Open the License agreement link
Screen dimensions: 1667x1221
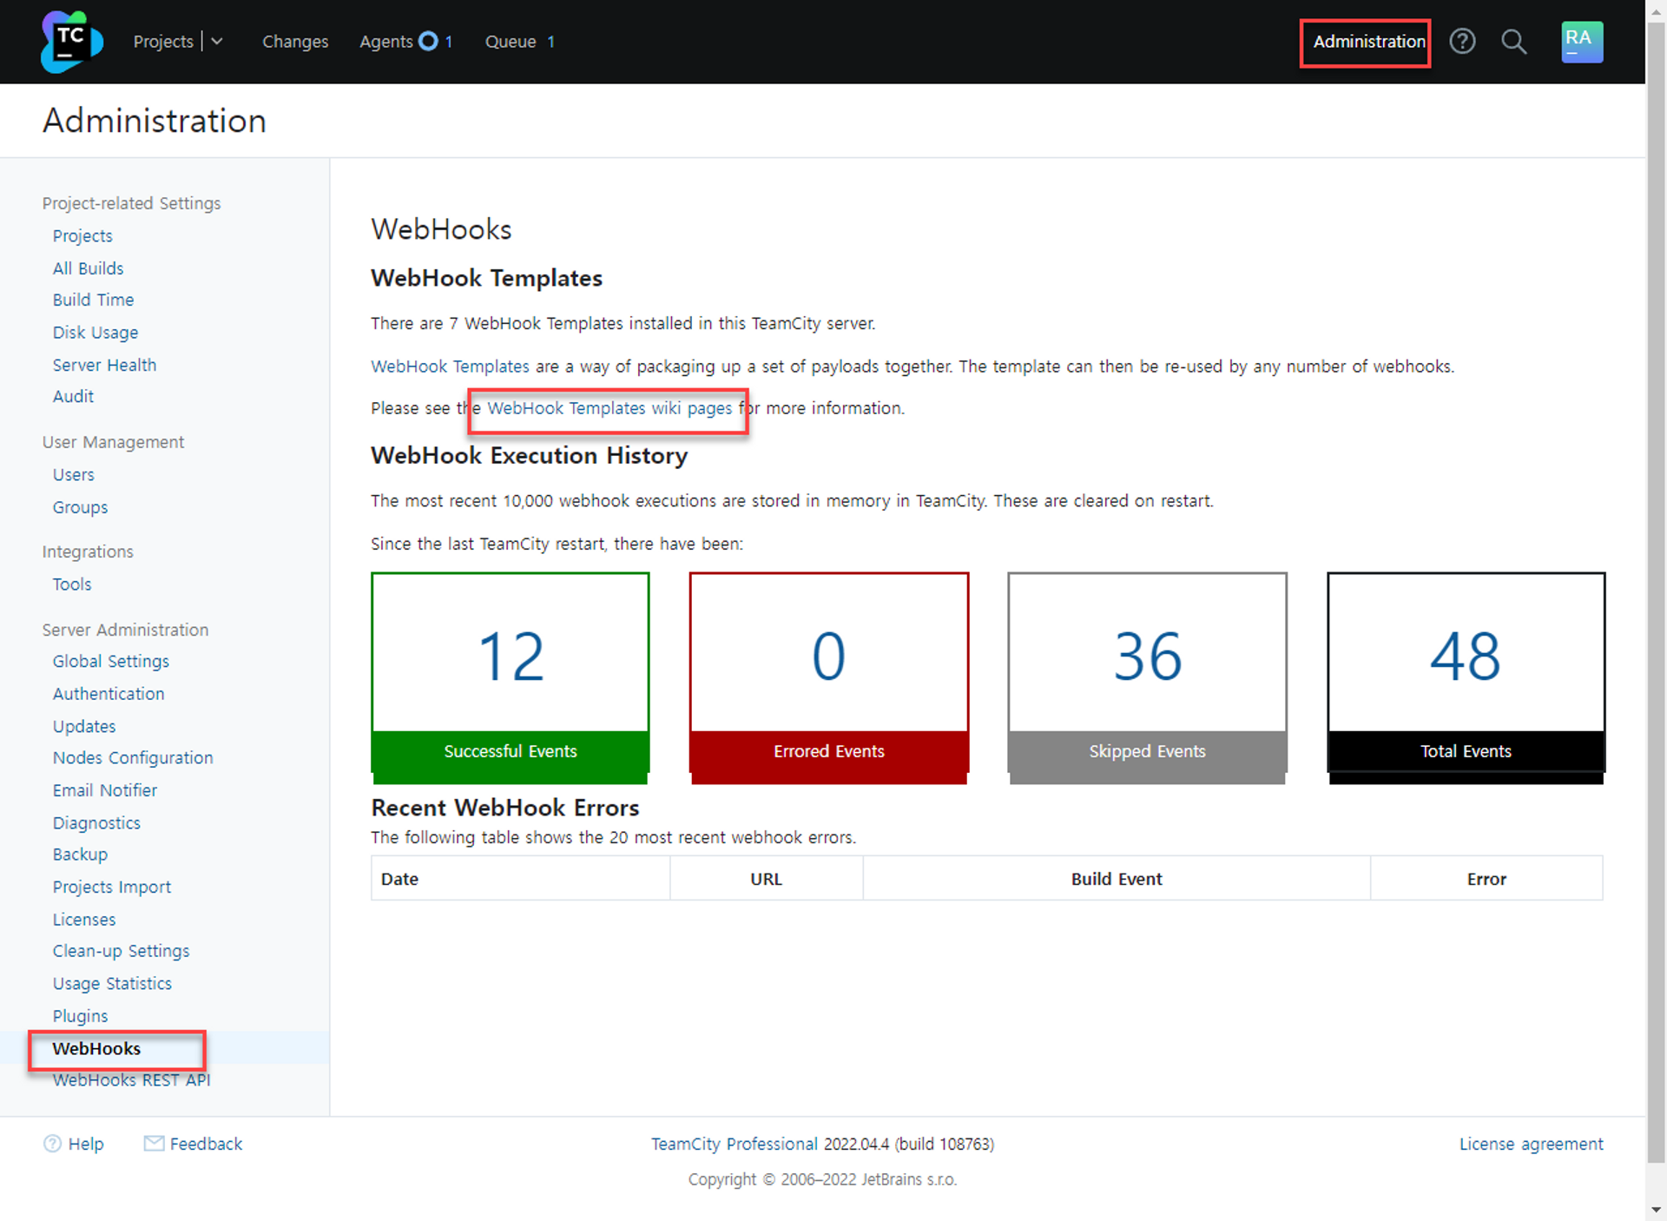(1531, 1144)
